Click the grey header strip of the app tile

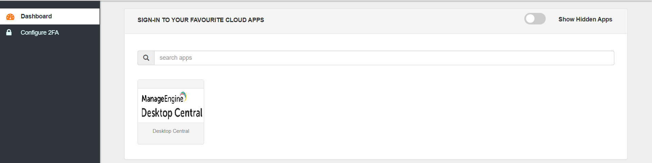171,84
